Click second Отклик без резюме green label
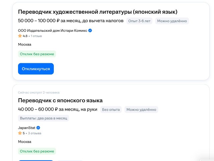 (37, 151)
